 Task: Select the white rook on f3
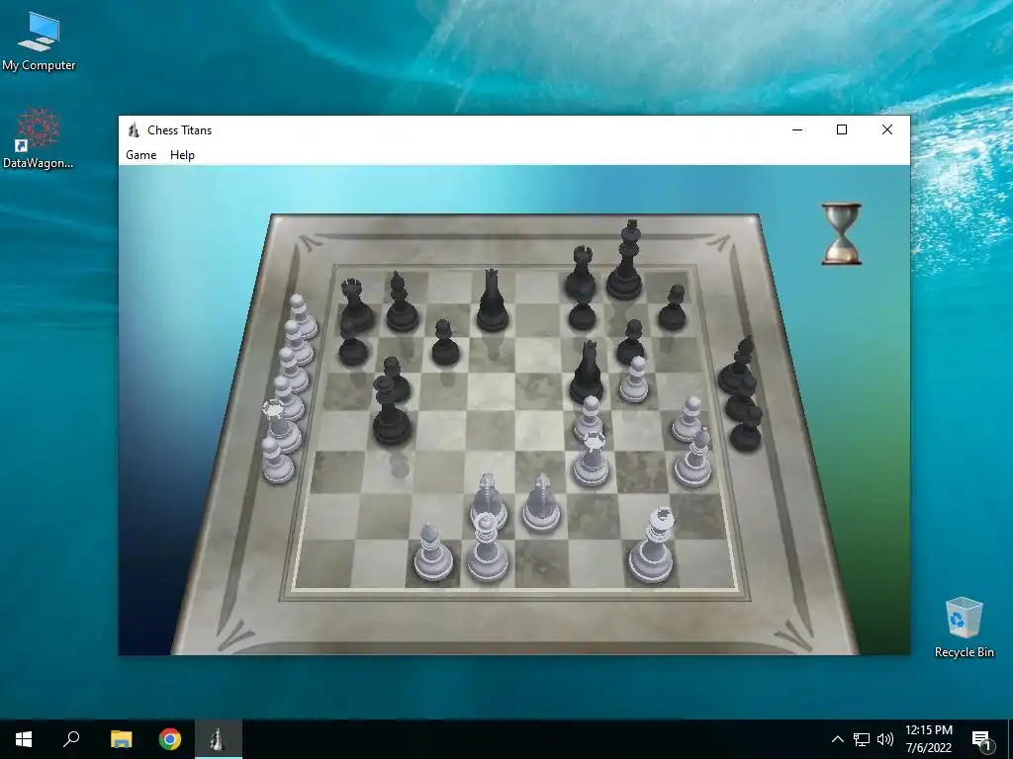click(592, 459)
